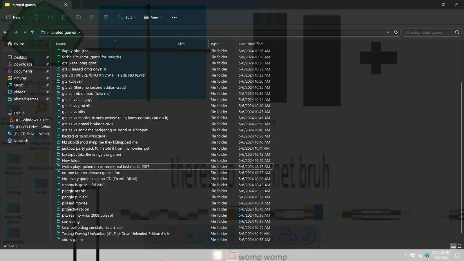The height and width of the screenshot is (261, 464).
Task: Click the Paste clipboard icon in toolbar
Action: coord(64,17)
